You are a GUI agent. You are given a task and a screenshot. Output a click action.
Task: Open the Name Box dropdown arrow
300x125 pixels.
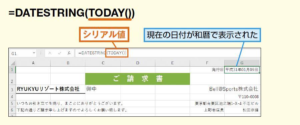click(34, 53)
